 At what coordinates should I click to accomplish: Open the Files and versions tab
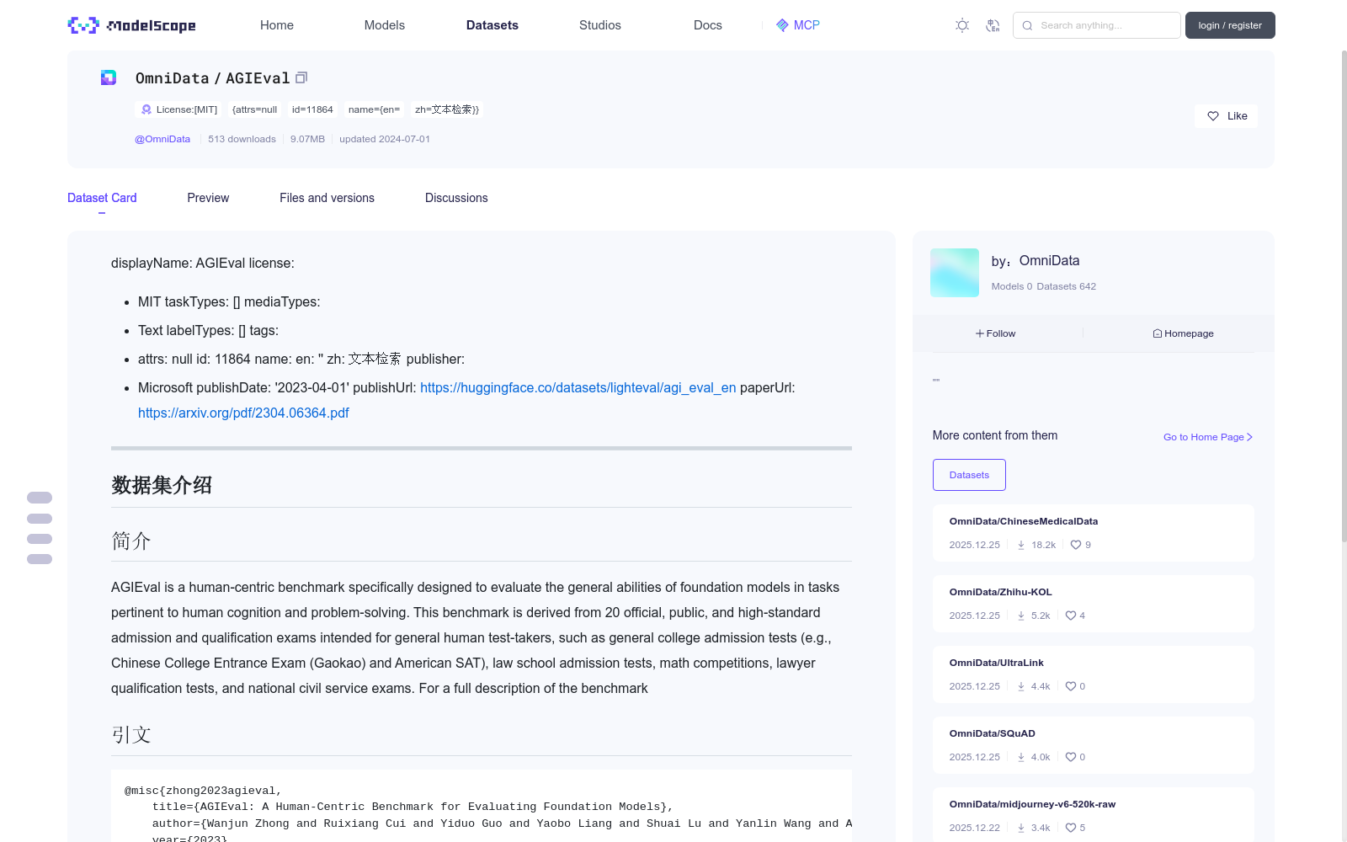(x=327, y=198)
